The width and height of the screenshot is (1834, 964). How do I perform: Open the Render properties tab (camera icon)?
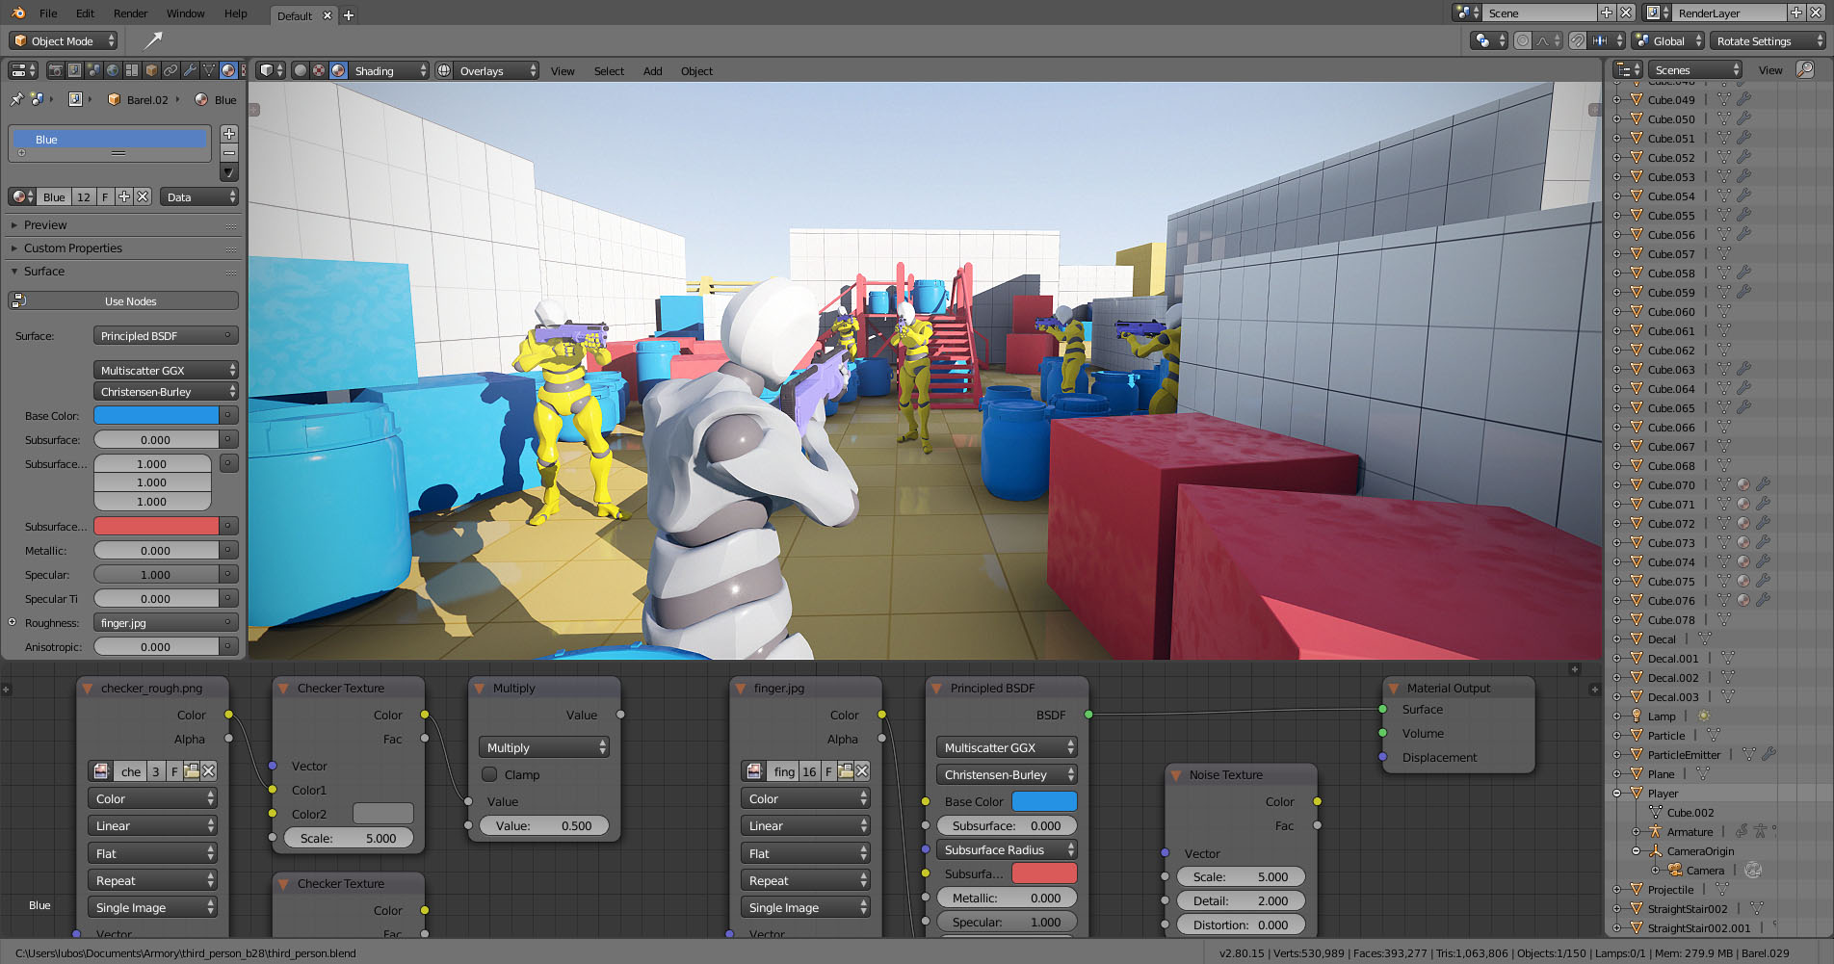tap(55, 70)
